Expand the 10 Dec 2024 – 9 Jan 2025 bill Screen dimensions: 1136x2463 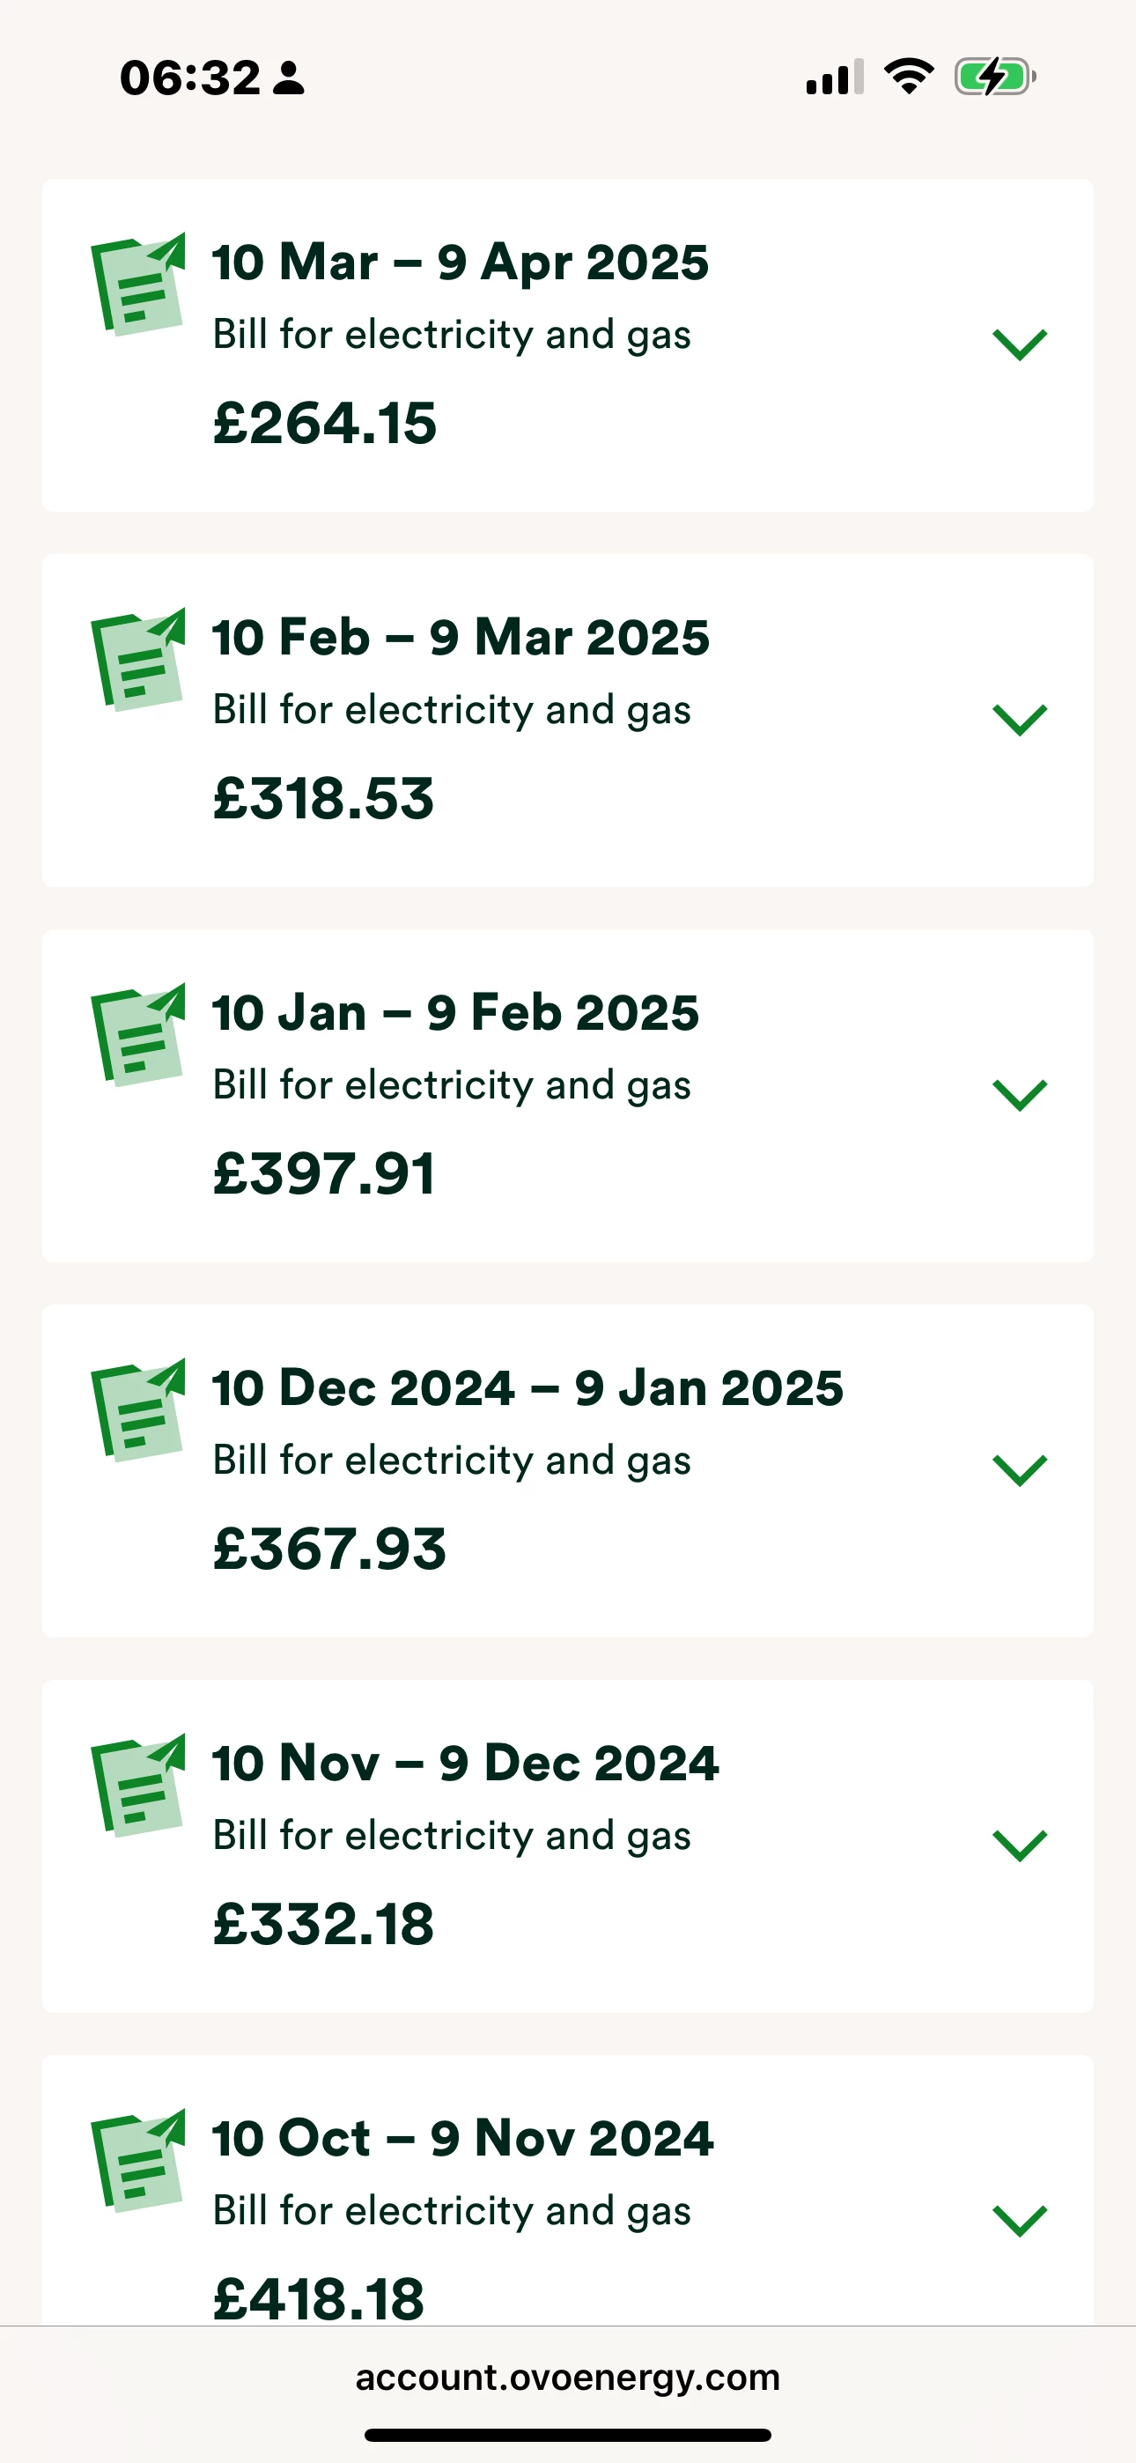pos(1020,1469)
